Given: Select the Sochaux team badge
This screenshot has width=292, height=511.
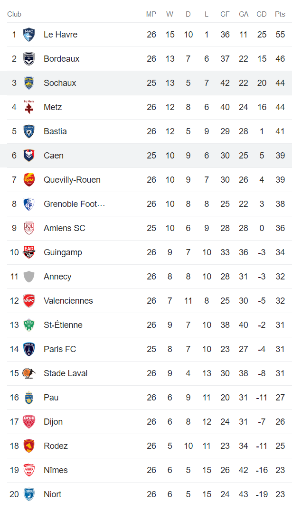Looking at the screenshot, I should [29, 83].
